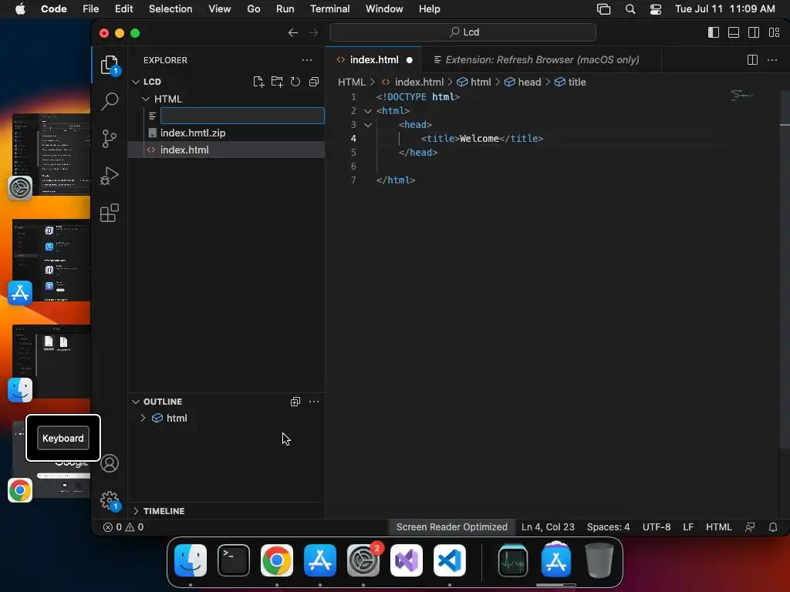Change the LF end of line sequence
The image size is (790, 592).
click(x=688, y=527)
